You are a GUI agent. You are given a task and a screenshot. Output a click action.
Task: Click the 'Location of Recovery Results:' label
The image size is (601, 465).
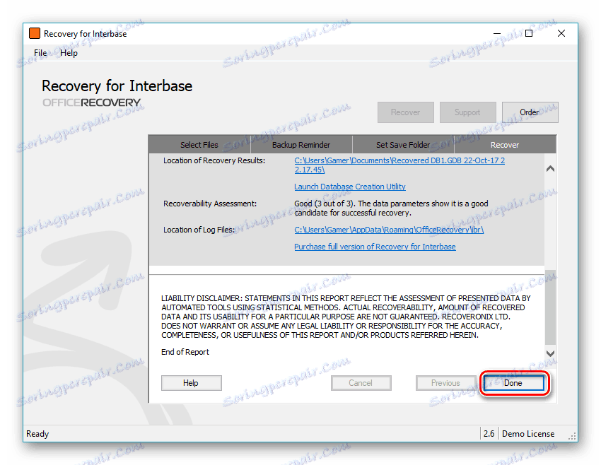coord(214,160)
